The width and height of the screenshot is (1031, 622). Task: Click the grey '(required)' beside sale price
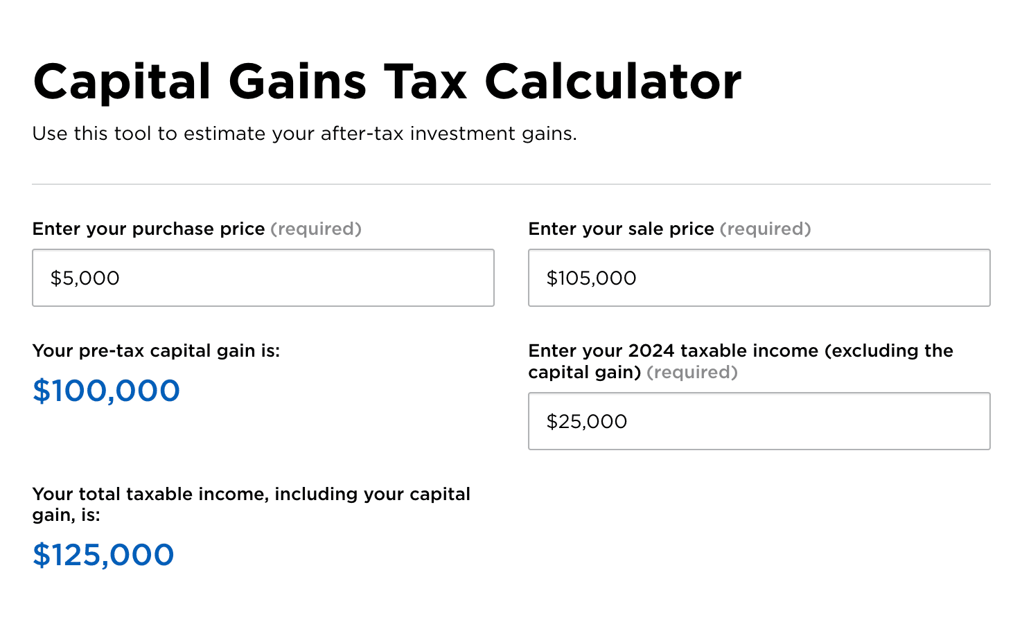coord(766,229)
